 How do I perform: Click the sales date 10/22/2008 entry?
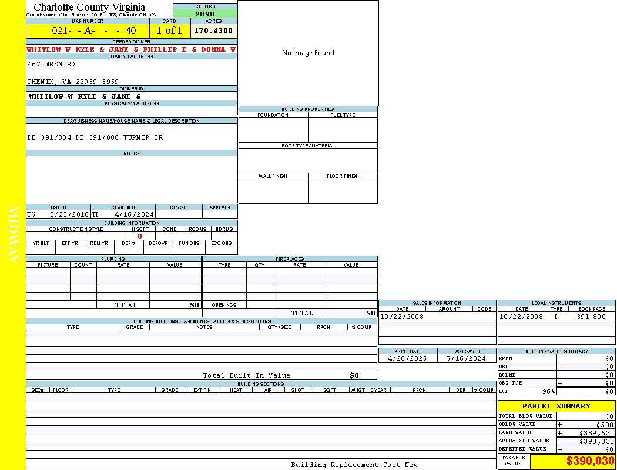[x=402, y=317]
